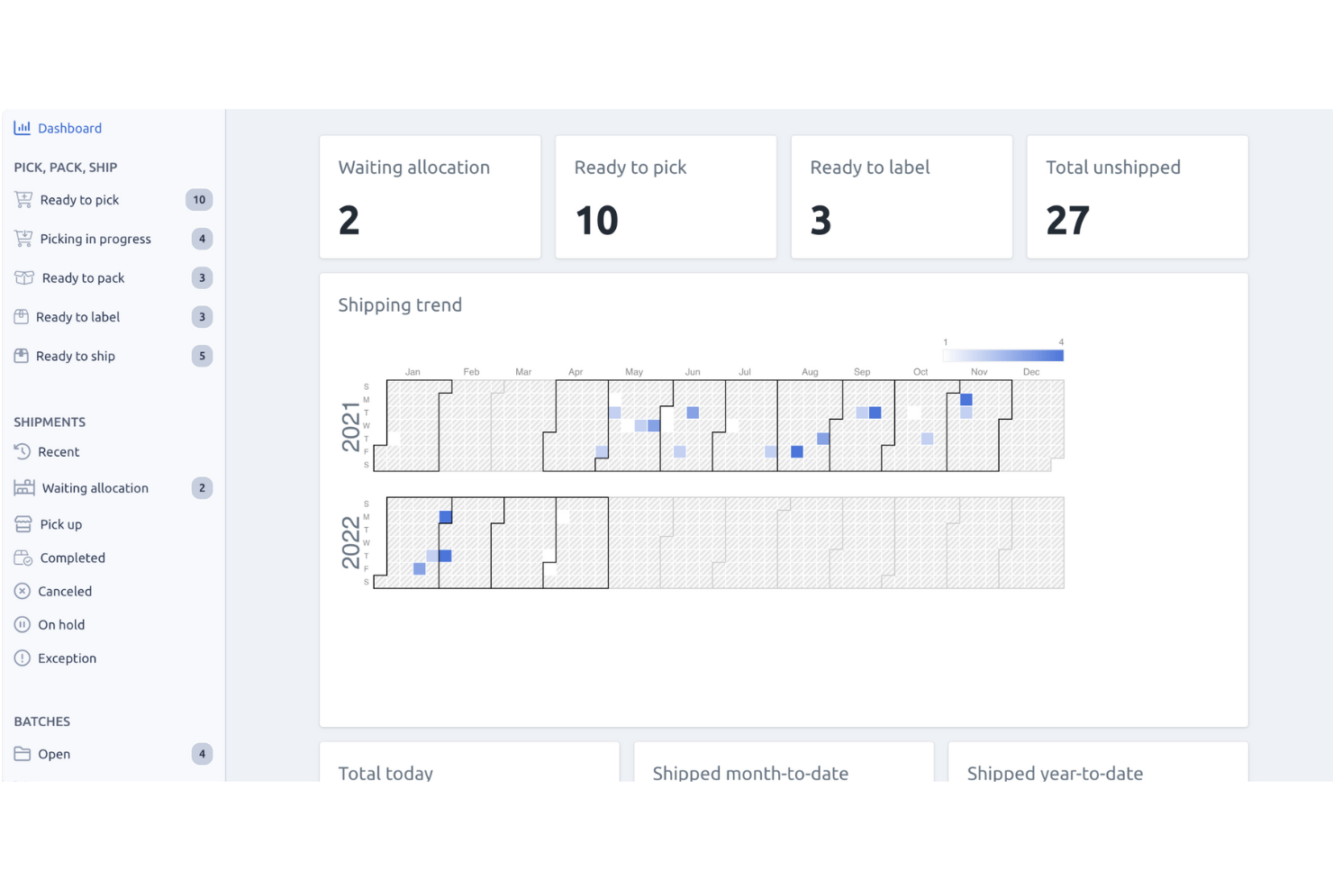The height and width of the screenshot is (889, 1333).
Task: Click the Recent shipments history icon
Action: pyautogui.click(x=23, y=451)
